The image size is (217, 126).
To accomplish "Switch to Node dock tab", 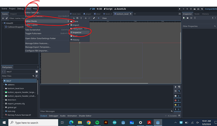I will point(197,14).
